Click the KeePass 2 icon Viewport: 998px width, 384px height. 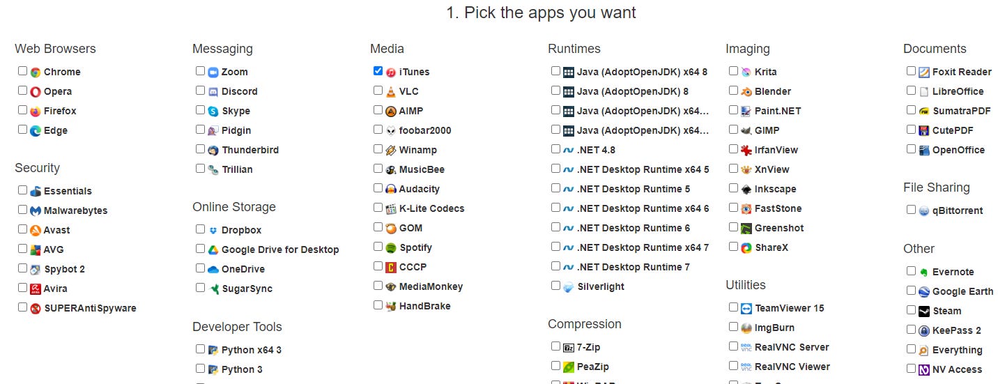tap(924, 330)
